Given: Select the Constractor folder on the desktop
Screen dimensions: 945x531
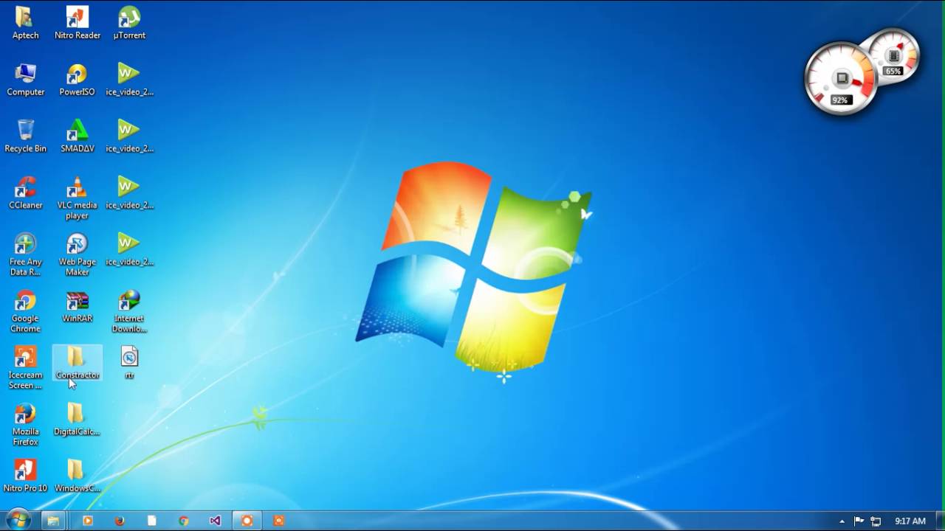Looking at the screenshot, I should click(78, 364).
